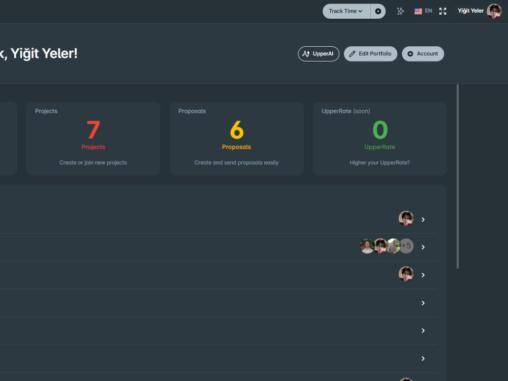Viewport: 508px width, 381px height.
Task: Click the user avatar in top bar
Action: click(x=494, y=11)
